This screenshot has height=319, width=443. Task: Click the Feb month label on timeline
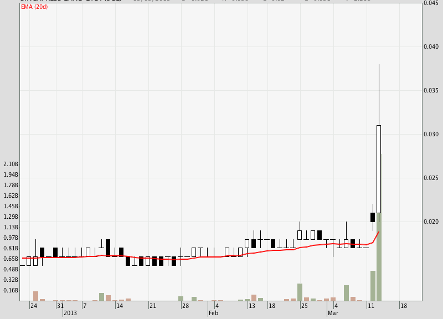coord(213,313)
